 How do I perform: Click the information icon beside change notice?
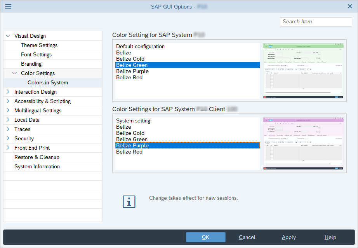[x=129, y=202]
